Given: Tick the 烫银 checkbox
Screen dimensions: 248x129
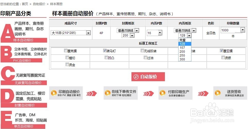Looking at the screenshot, I should pyautogui.click(x=223, y=58).
